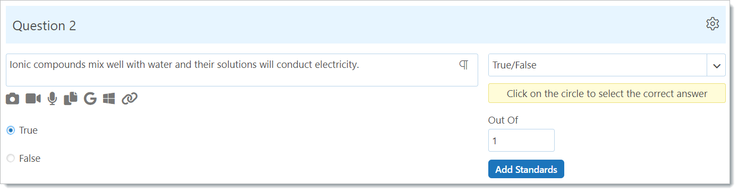738x192 pixels.
Task: Record audio with microphone icon
Action: click(52, 99)
